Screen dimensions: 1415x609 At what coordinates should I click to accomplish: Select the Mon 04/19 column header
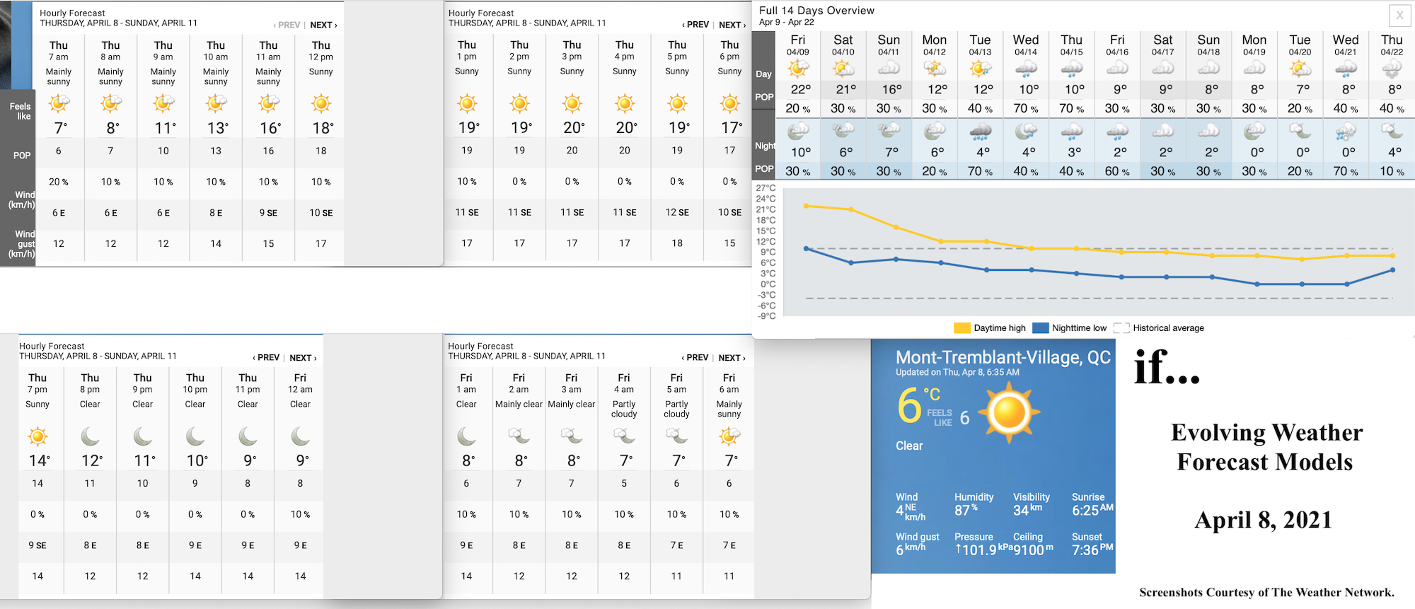pos(1254,45)
